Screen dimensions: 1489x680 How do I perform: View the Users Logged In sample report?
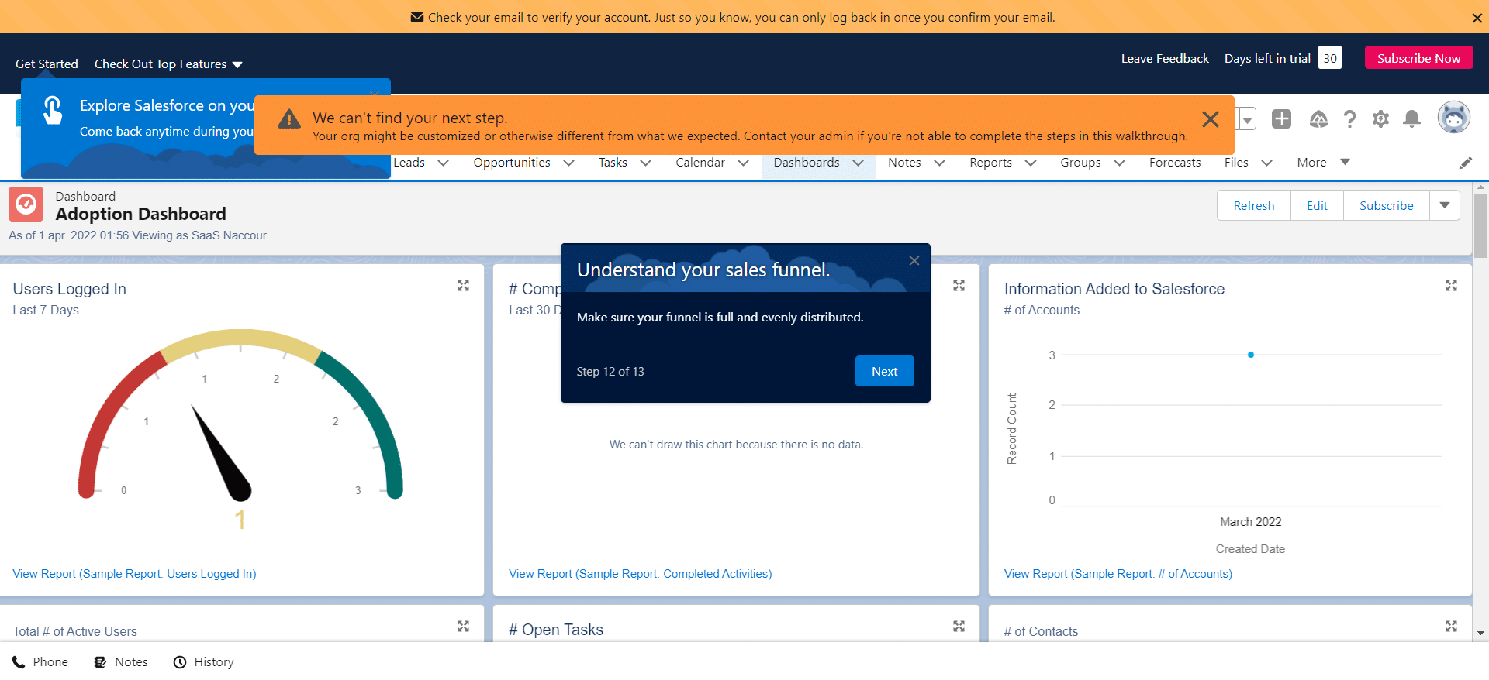click(134, 574)
